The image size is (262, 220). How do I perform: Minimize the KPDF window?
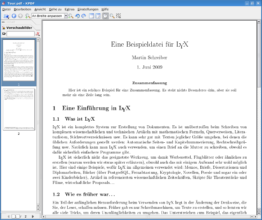click(x=247, y=3)
